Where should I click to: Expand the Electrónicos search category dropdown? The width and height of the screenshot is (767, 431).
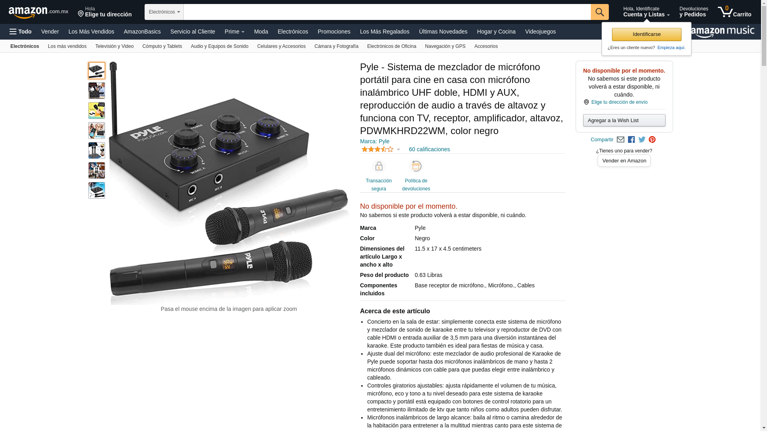(x=164, y=12)
